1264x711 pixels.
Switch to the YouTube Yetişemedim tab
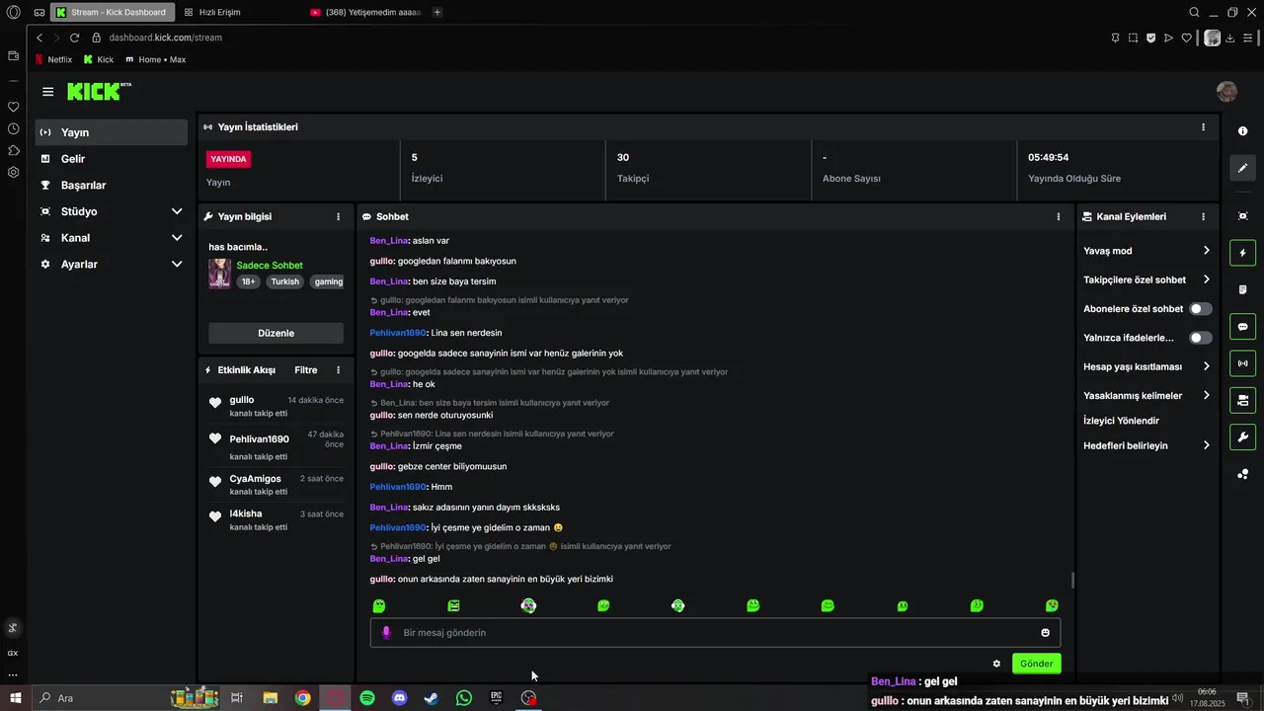coord(365,13)
